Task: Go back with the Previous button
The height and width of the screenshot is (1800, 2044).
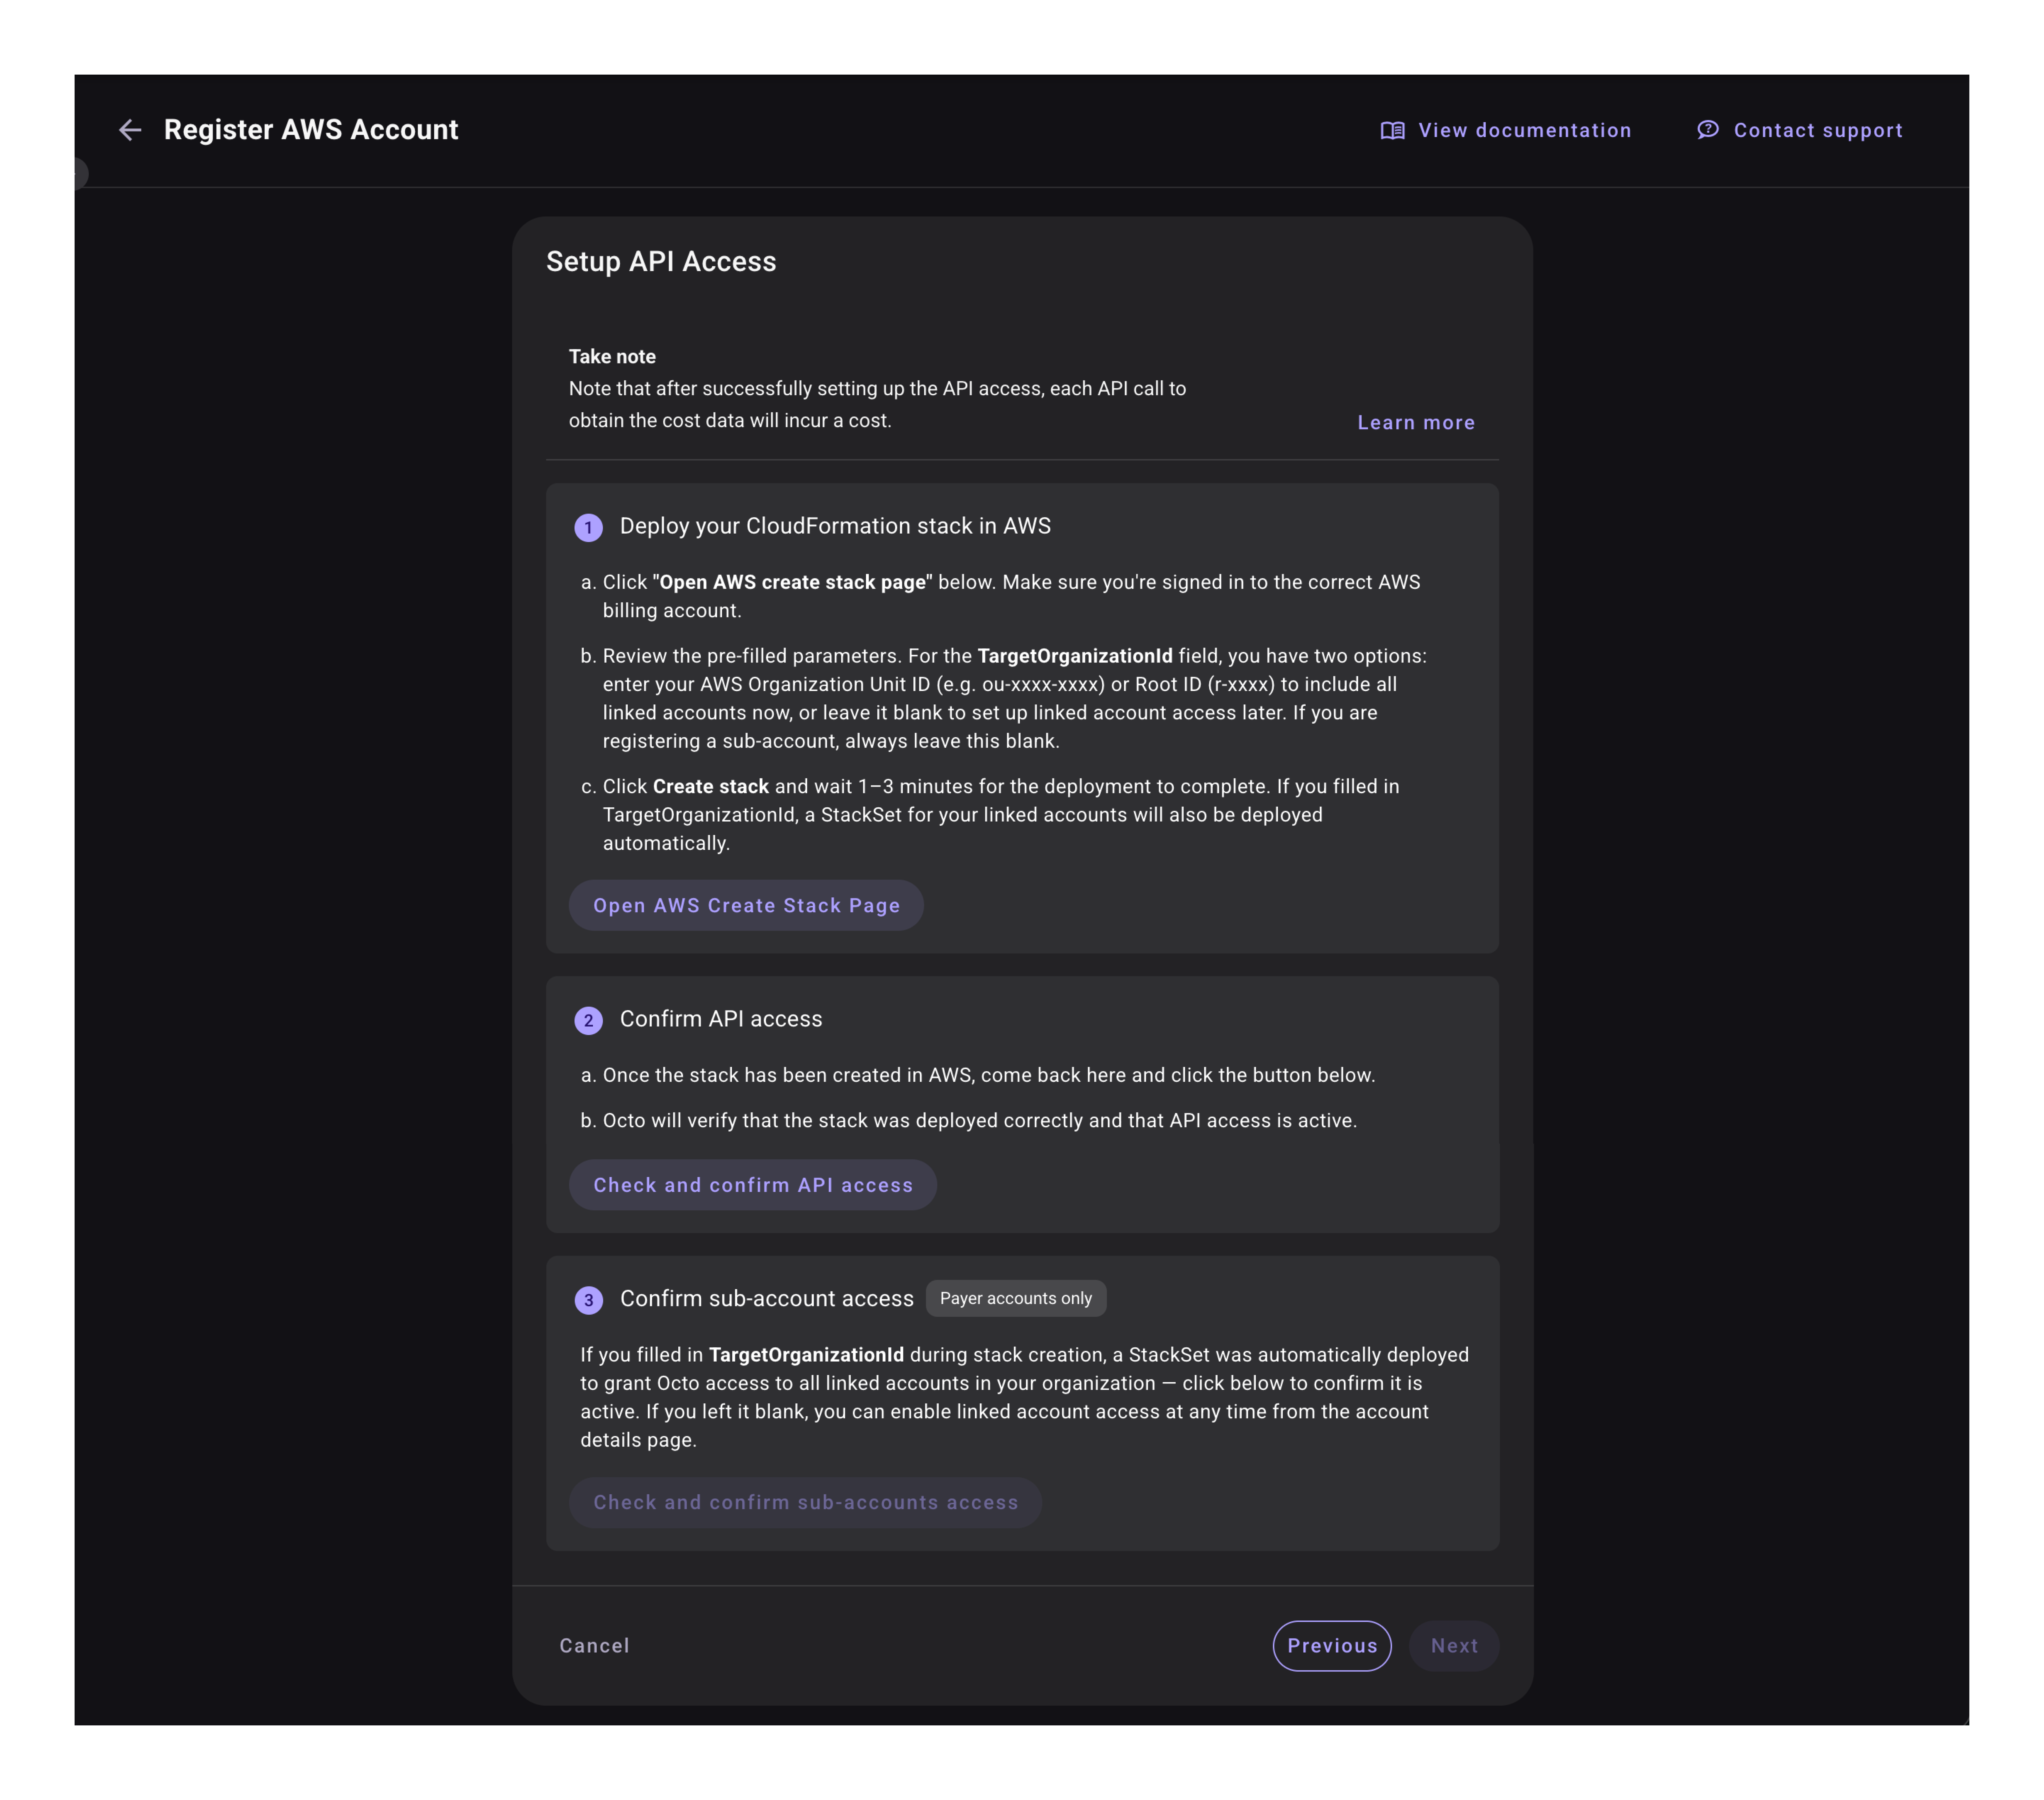Action: pyautogui.click(x=1331, y=1646)
